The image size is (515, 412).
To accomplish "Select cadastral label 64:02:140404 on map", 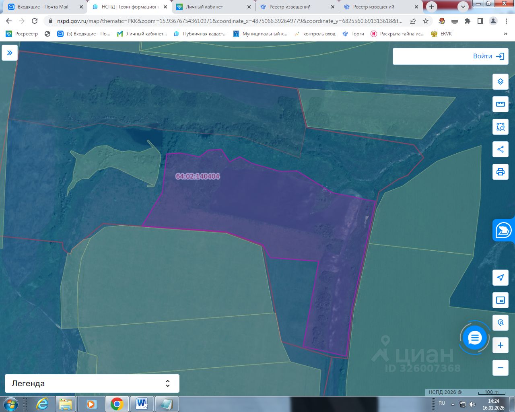I will (x=198, y=176).
